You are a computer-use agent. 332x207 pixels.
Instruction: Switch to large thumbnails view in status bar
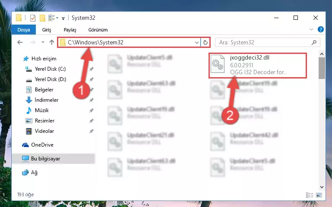tap(319, 195)
